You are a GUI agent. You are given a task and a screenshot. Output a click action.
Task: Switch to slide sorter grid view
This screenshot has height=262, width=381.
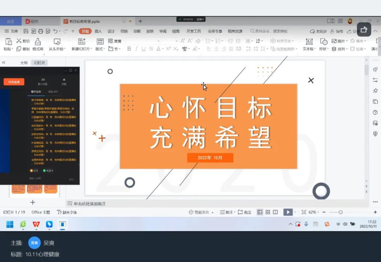click(x=268, y=212)
